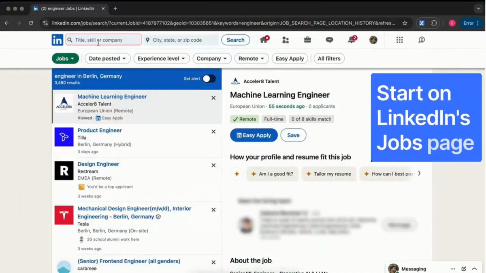This screenshot has width=486, height=273.
Task: Toggle the Set alert switch
Action: point(209,78)
